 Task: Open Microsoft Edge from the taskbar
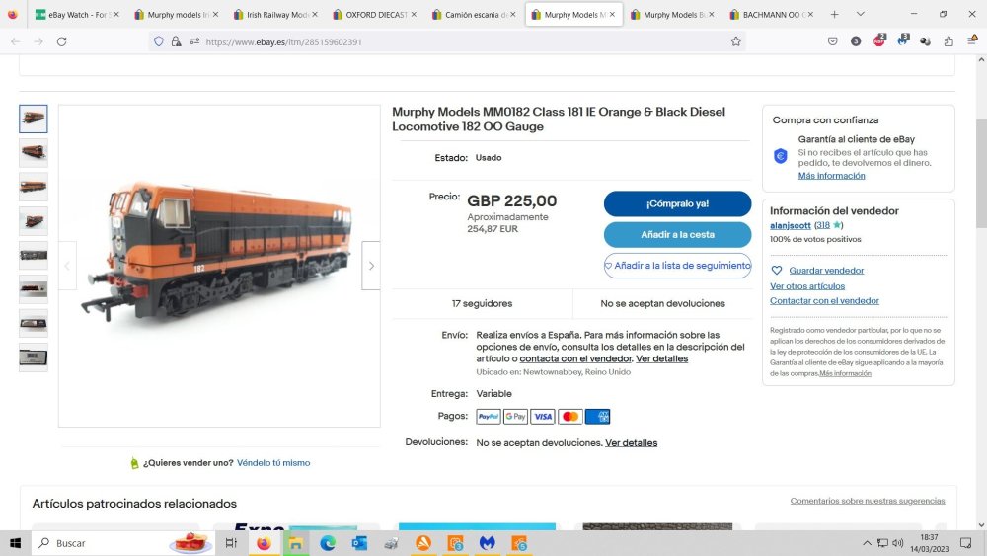pyautogui.click(x=328, y=543)
